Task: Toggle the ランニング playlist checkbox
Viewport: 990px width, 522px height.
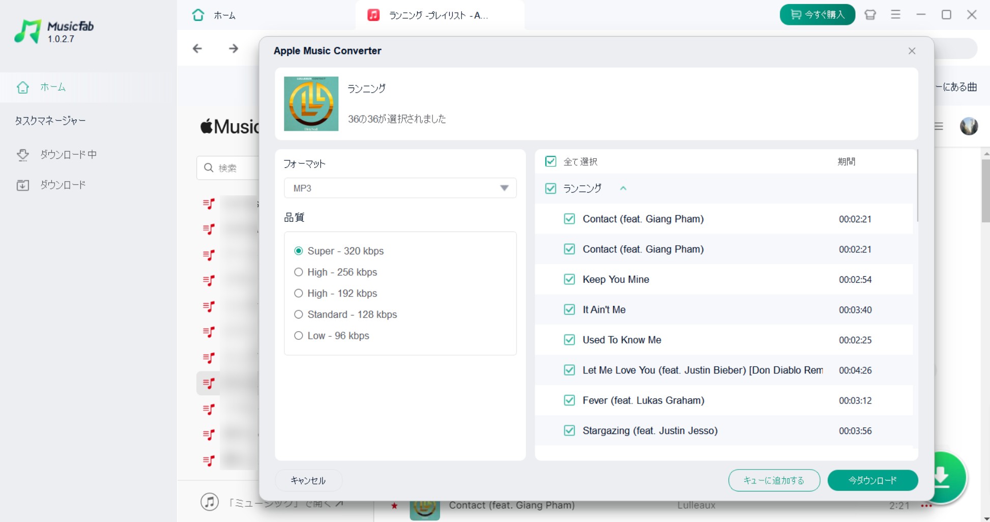Action: point(550,189)
